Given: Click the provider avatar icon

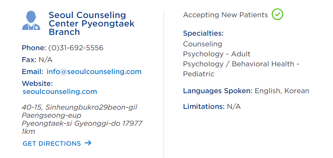Looking at the screenshot, I should [x=31, y=20].
